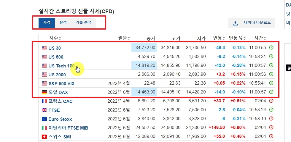Click the change value +146.50
This screenshot has width=291, height=142.
(217, 128)
